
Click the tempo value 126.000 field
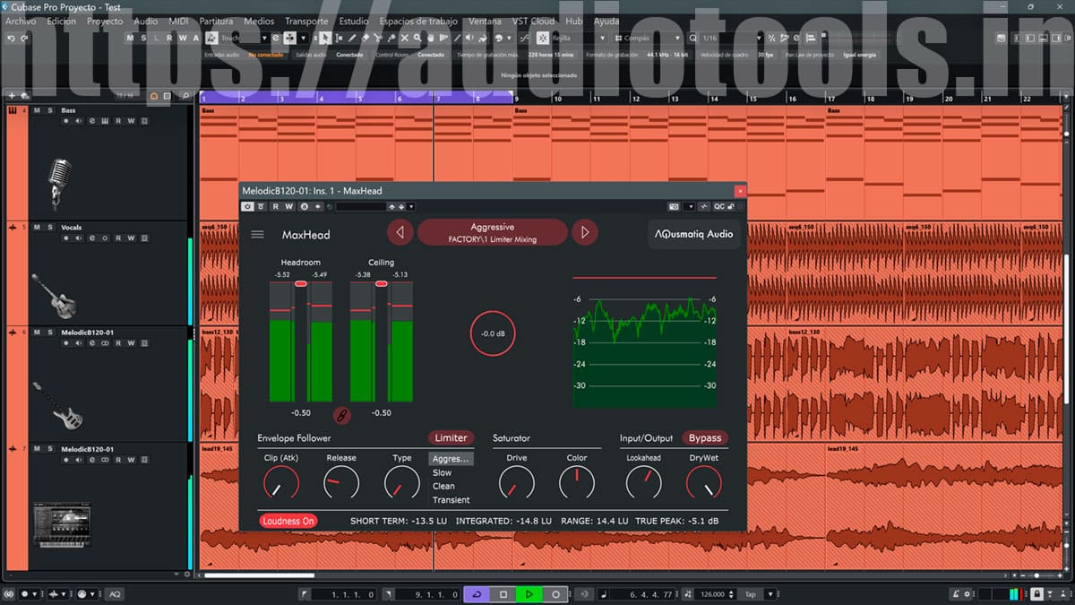click(x=714, y=594)
